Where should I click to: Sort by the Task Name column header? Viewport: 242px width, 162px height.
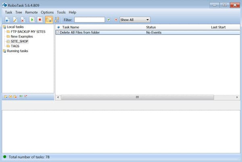pyautogui.click(x=71, y=27)
